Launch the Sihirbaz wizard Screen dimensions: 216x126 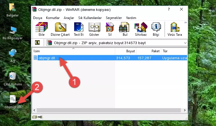coord(141,29)
